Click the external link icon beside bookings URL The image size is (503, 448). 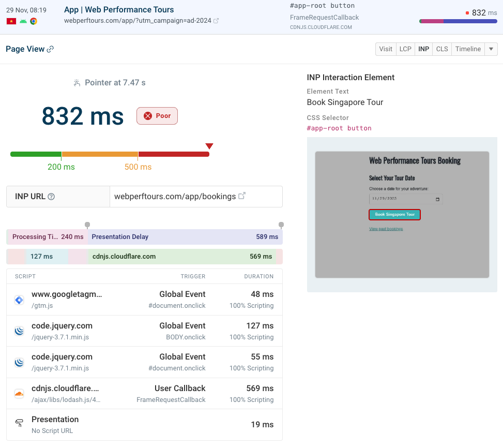[x=242, y=196]
